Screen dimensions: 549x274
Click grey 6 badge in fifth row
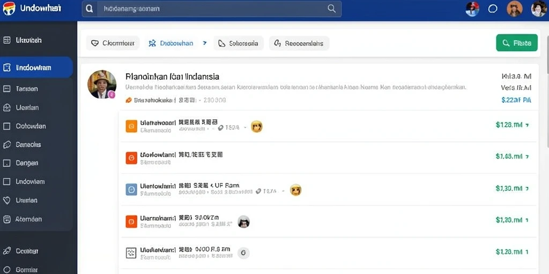pos(243,253)
